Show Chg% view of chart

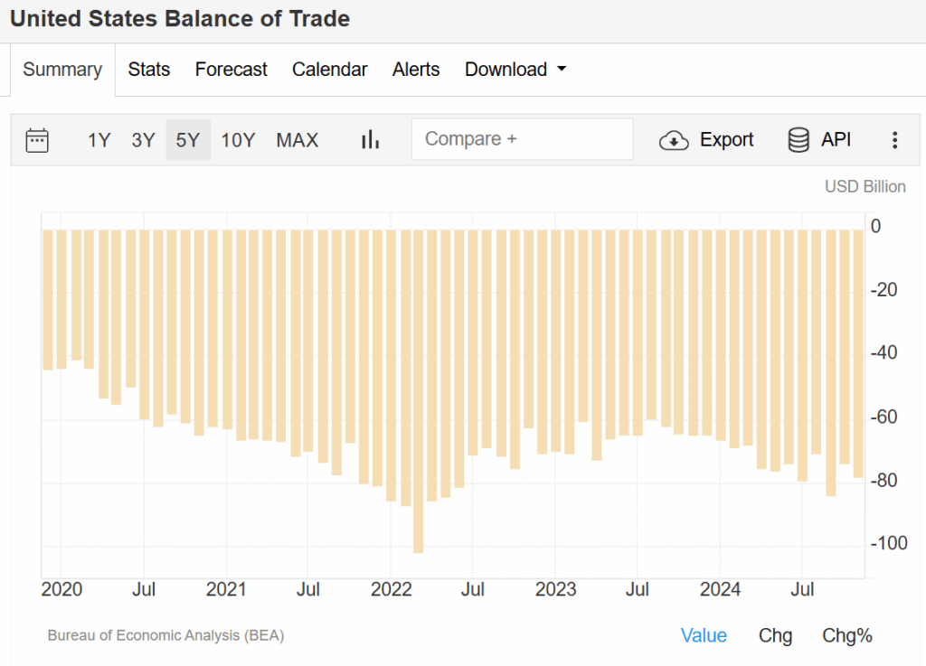[846, 635]
